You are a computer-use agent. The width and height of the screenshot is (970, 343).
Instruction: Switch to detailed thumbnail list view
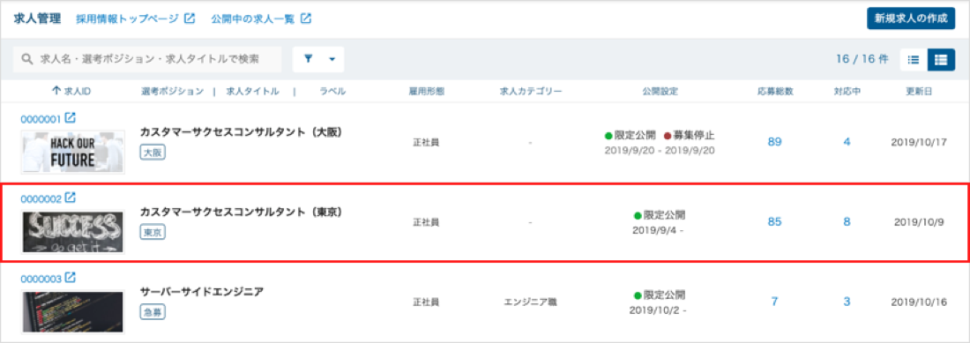(940, 60)
